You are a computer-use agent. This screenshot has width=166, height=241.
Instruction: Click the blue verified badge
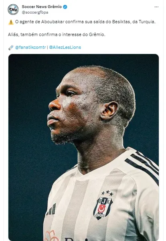coord(65,7)
